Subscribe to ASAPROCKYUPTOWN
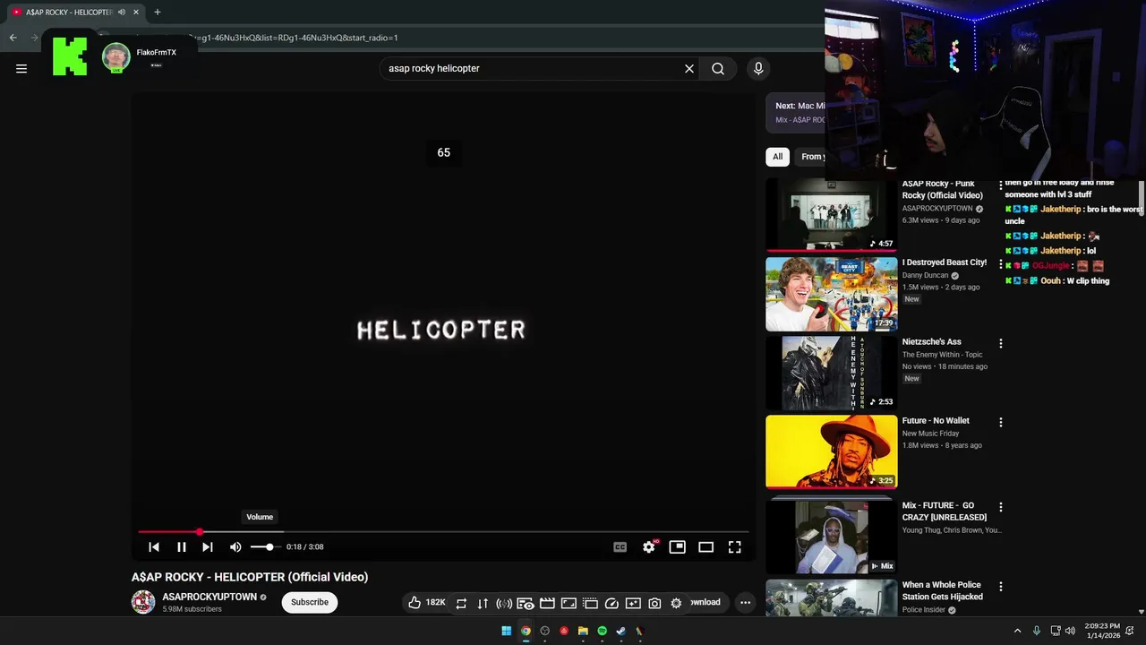 point(310,602)
